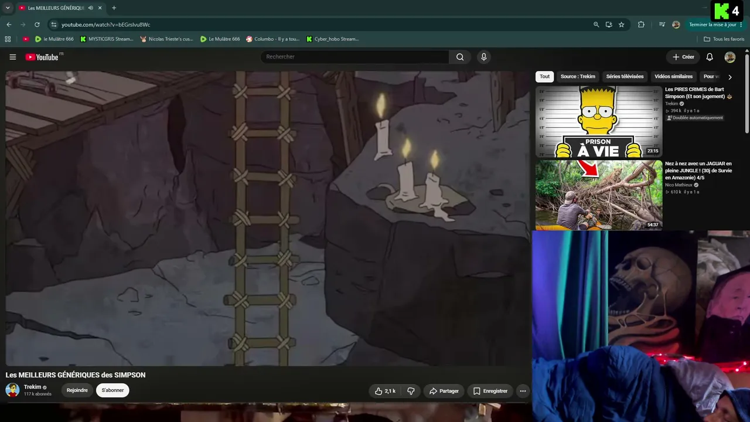Open YouTube notifications bell

(710, 57)
